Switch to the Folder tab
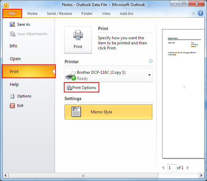The width and height of the screenshot is (207, 181). (x=87, y=14)
